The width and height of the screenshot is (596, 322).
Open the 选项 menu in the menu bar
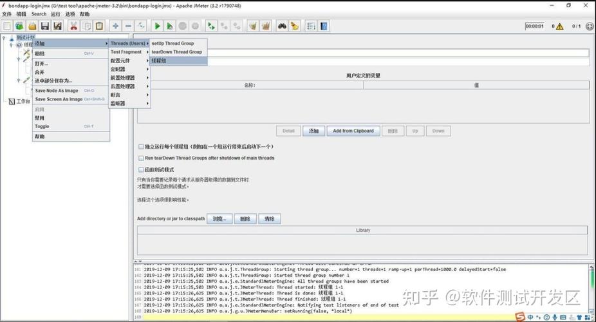(x=70, y=14)
